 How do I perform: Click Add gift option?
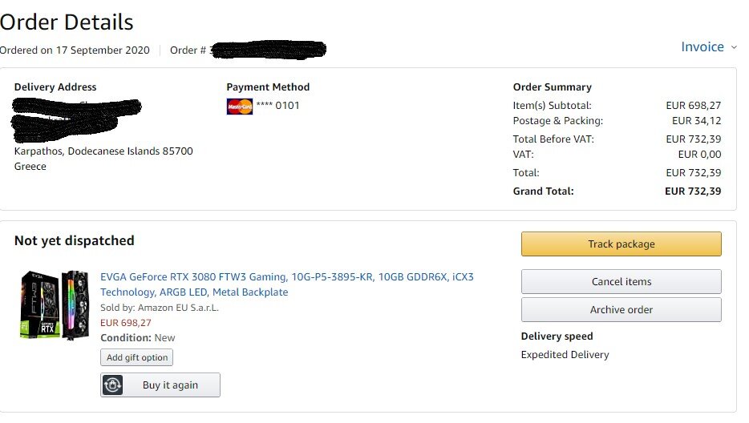pyautogui.click(x=136, y=357)
